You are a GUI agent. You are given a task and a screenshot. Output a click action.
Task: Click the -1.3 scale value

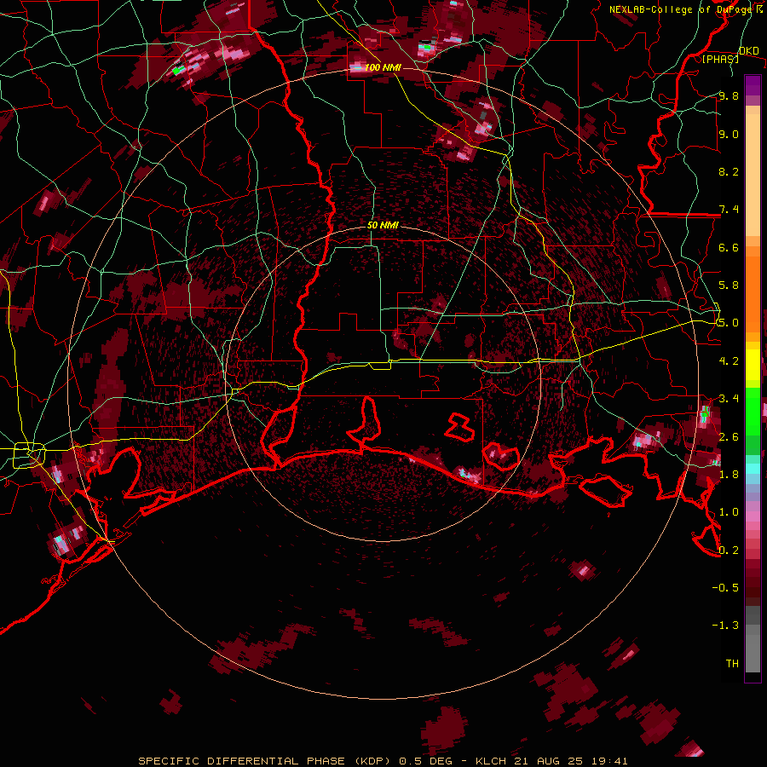coord(725,626)
